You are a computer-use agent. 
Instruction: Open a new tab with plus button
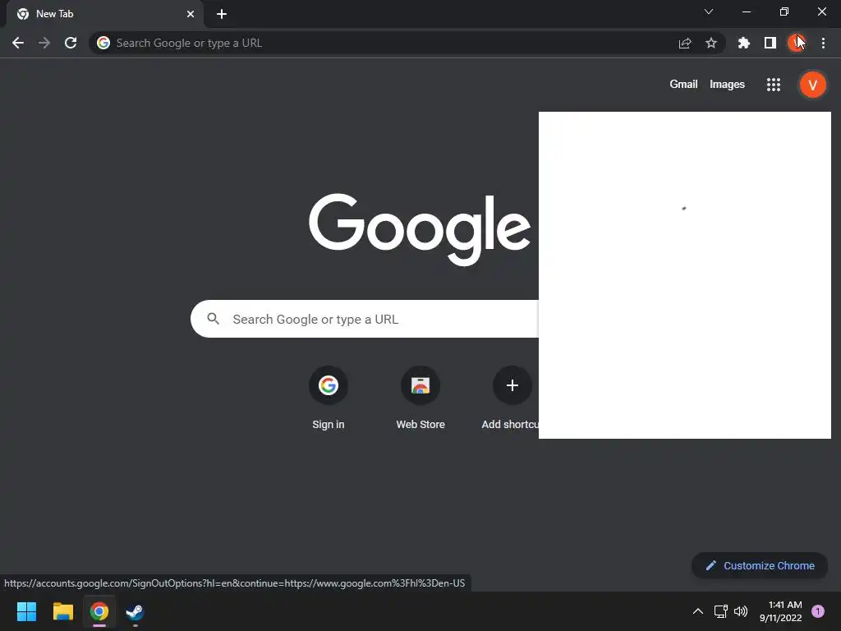pos(222,14)
